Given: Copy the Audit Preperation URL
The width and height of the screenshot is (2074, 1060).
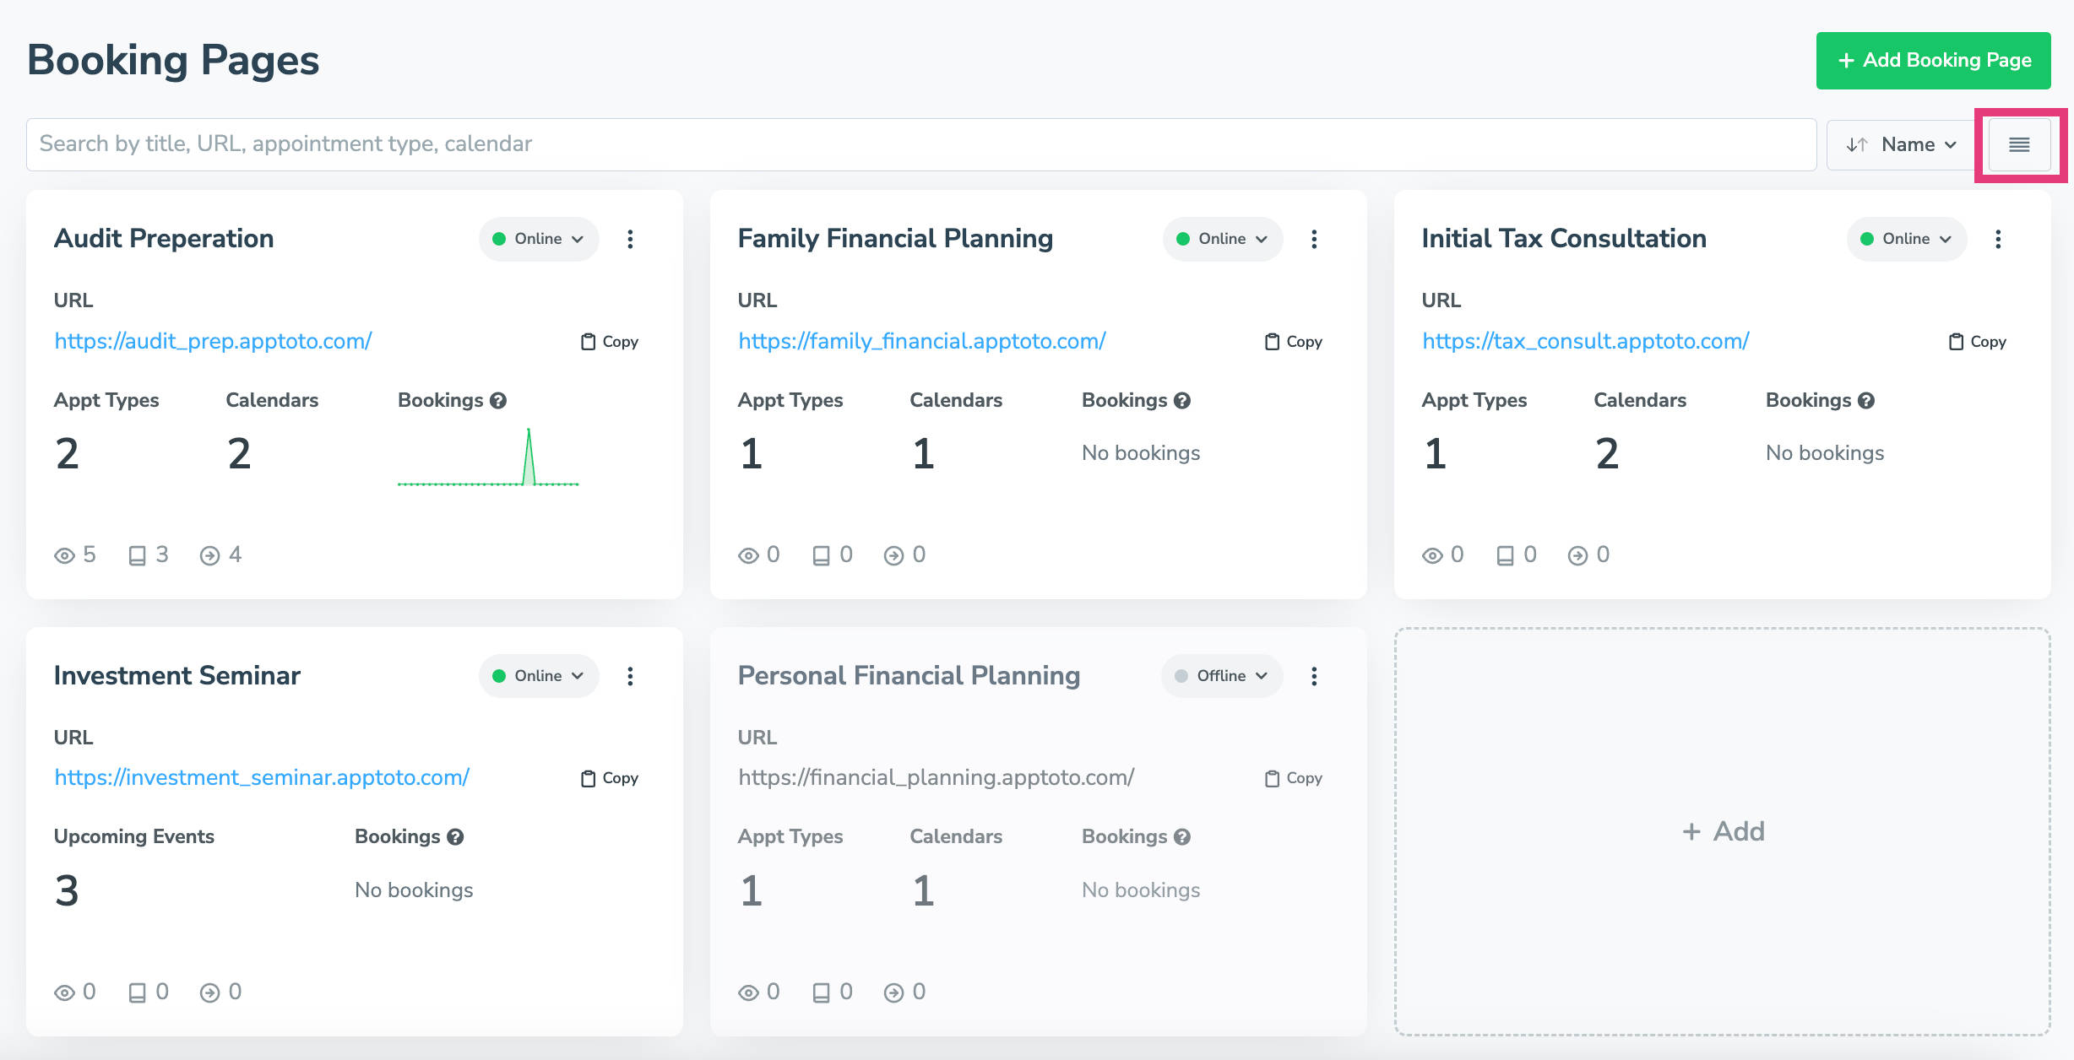Looking at the screenshot, I should pyautogui.click(x=609, y=341).
